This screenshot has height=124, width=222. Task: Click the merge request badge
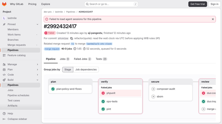52,49
